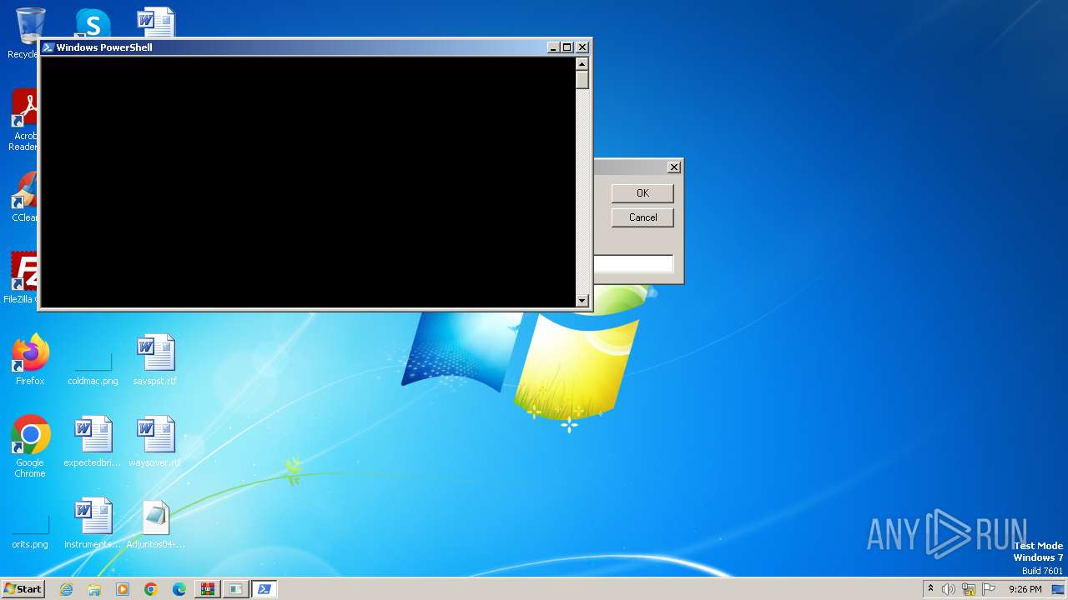Click the PowerShell scrollbar up arrow
Screen dimensions: 1068x600
coord(582,64)
